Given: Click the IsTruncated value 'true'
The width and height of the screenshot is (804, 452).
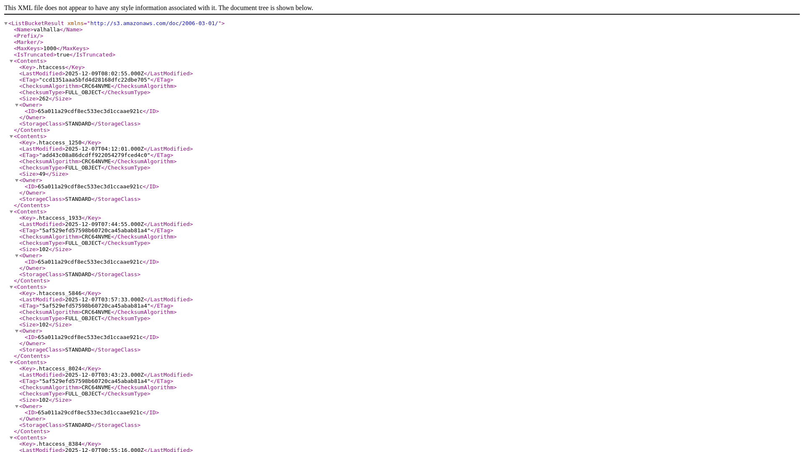Looking at the screenshot, I should click(x=63, y=55).
